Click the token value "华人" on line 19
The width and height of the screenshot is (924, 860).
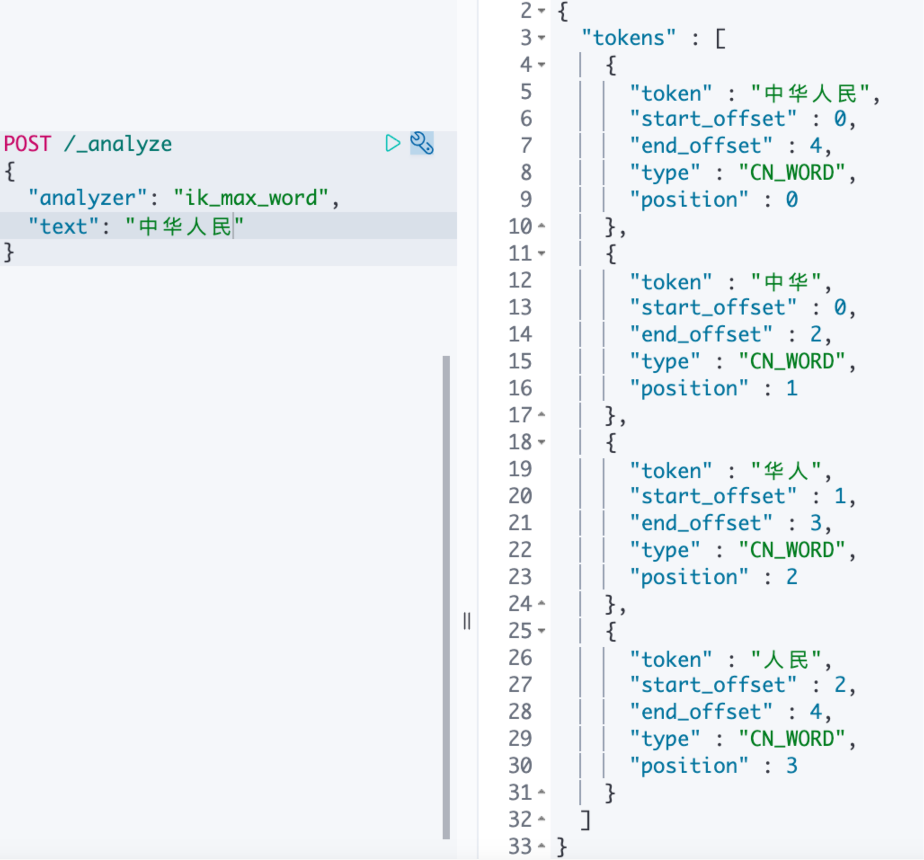(x=786, y=470)
